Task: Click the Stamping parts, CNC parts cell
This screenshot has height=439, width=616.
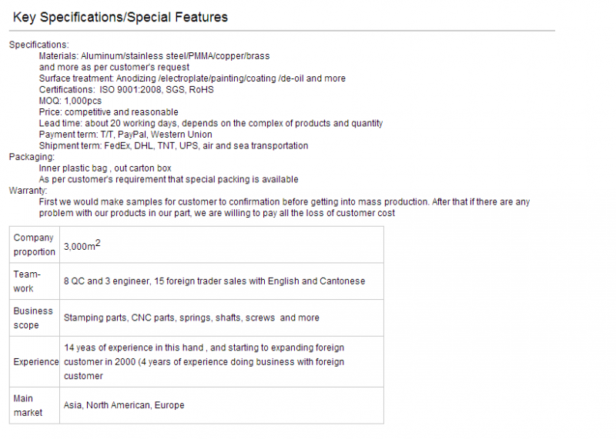Action: (222, 318)
